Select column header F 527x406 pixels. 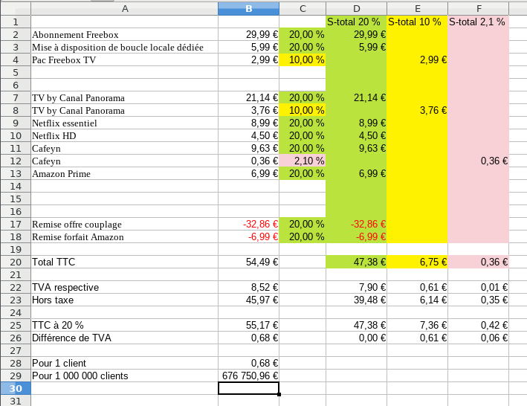478,9
